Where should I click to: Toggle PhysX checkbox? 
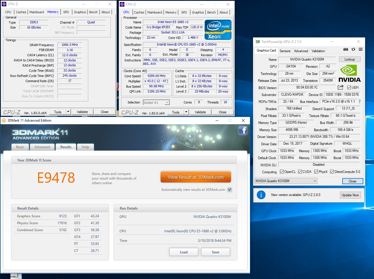[316, 172]
